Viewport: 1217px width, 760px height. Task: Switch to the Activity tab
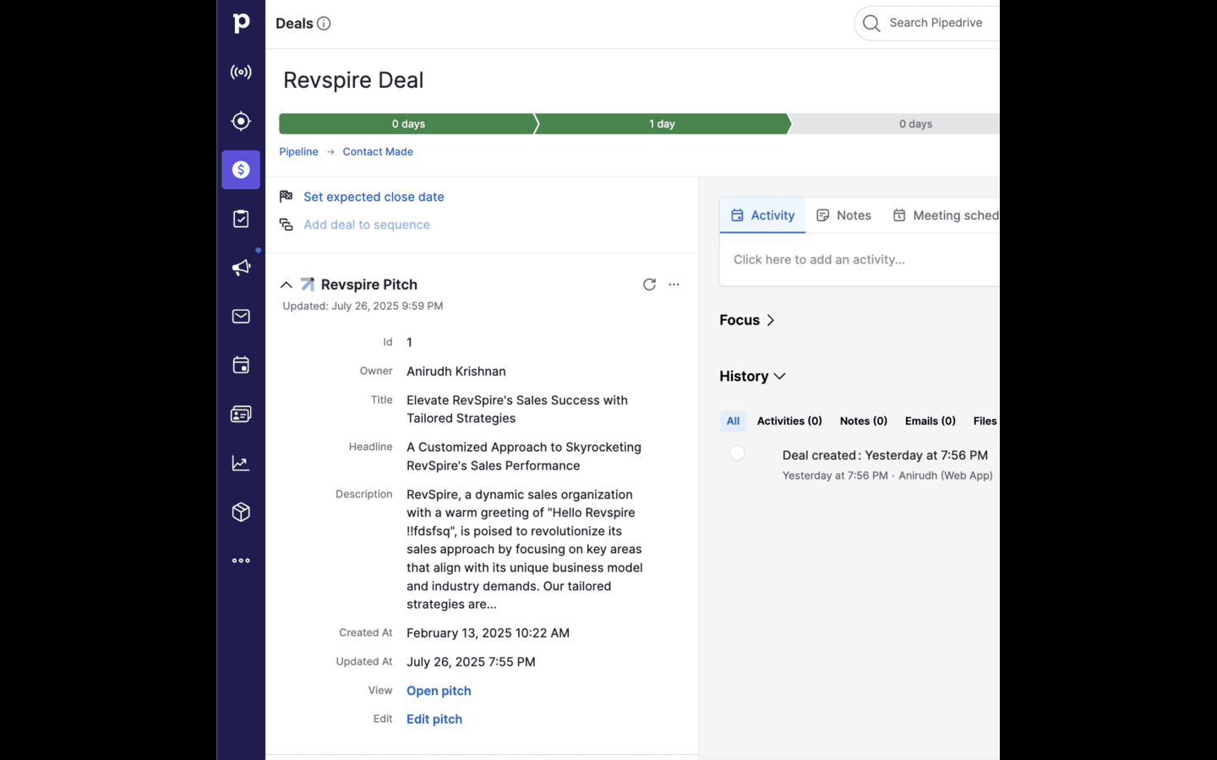[763, 215]
